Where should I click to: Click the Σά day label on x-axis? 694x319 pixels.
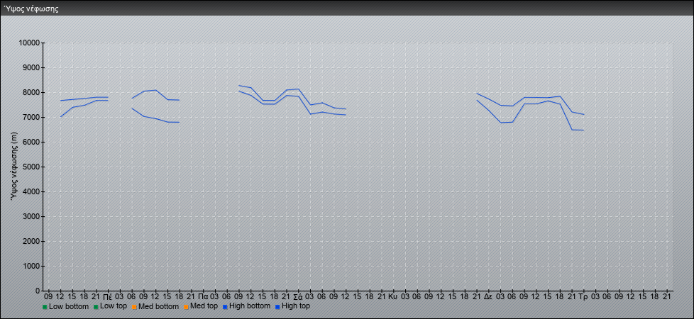pos(298,297)
